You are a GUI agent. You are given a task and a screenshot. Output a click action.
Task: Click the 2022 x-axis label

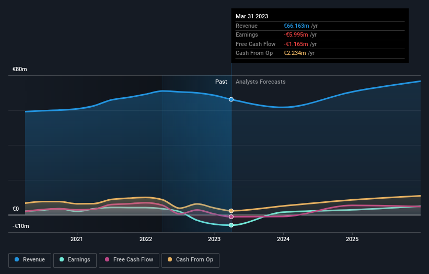click(146, 239)
